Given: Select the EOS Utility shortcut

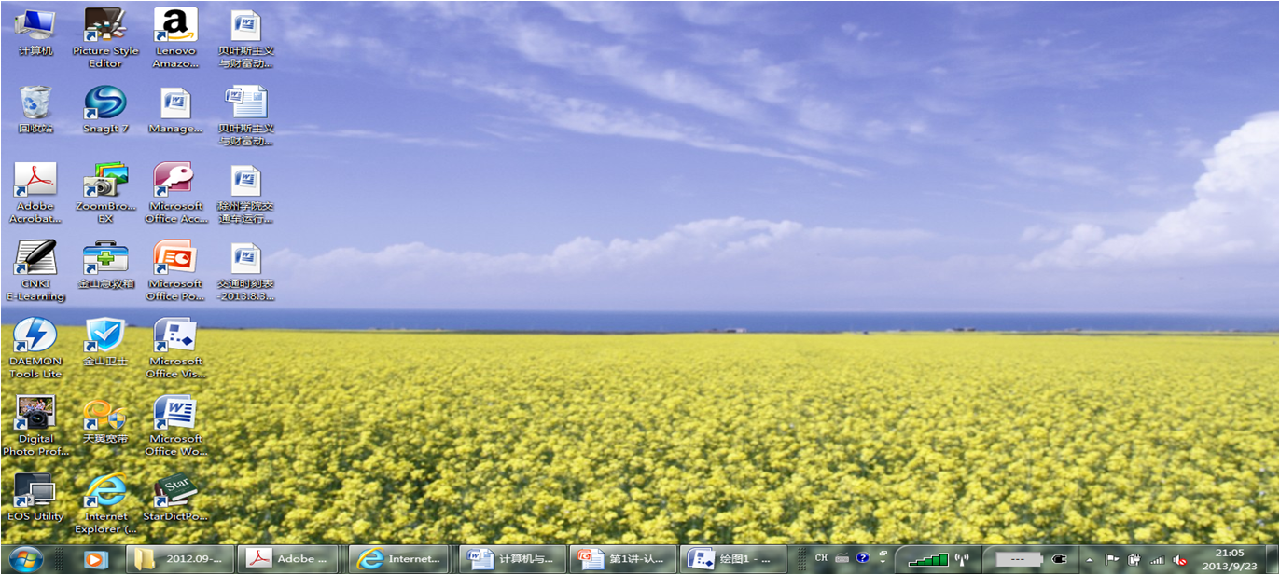Looking at the screenshot, I should tap(35, 496).
